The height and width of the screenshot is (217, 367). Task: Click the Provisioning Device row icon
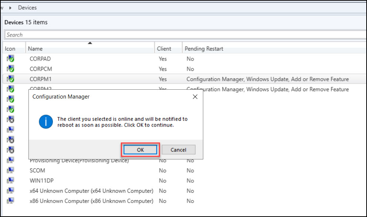[10, 160]
